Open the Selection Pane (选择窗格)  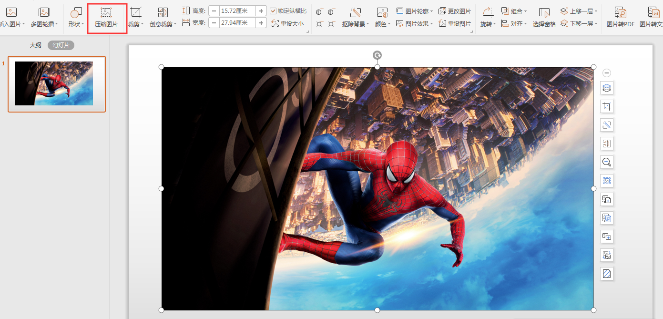(x=544, y=17)
